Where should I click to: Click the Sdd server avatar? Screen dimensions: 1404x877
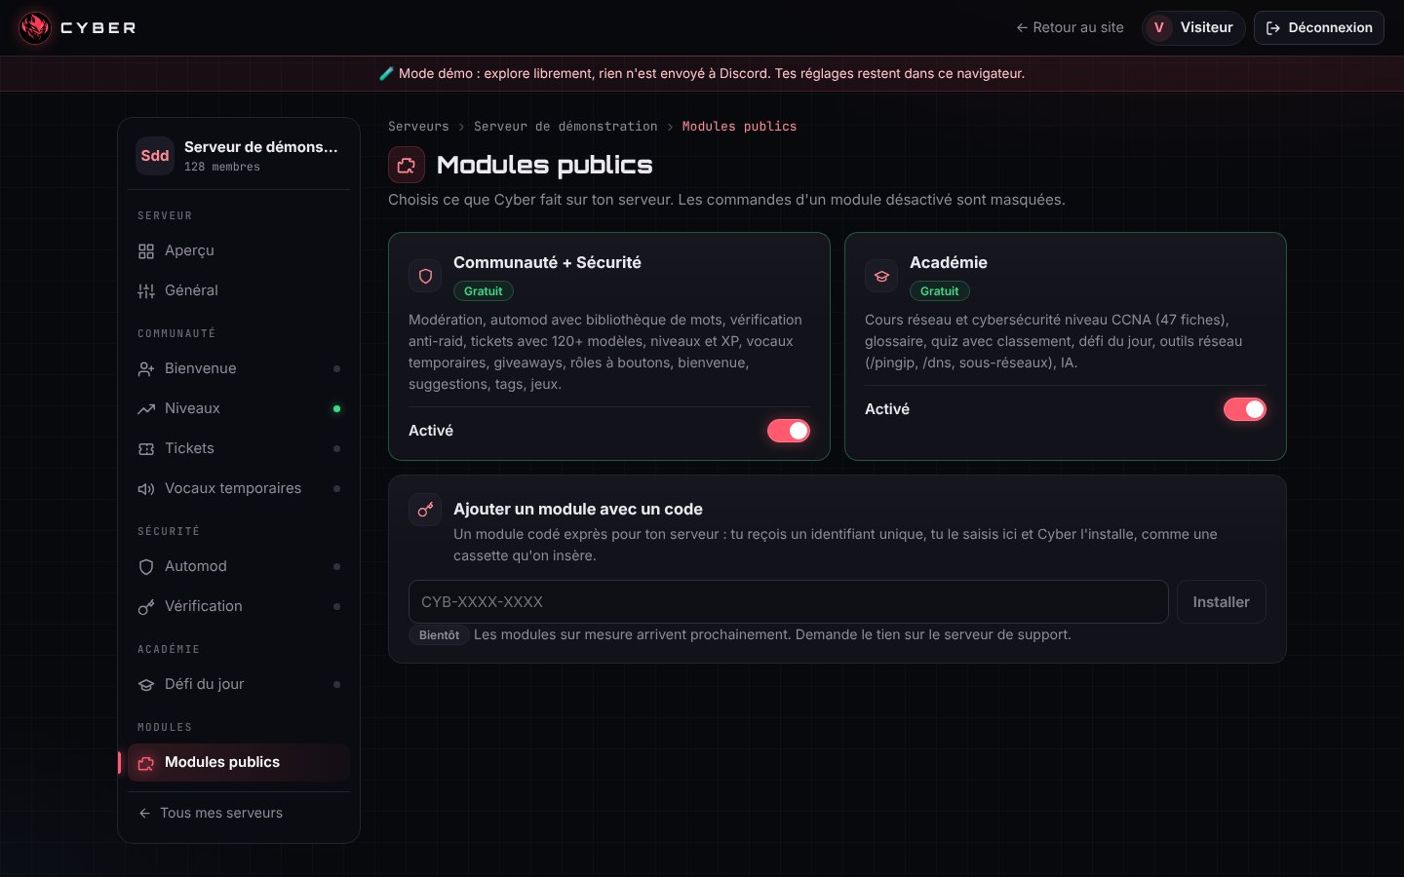click(x=155, y=156)
